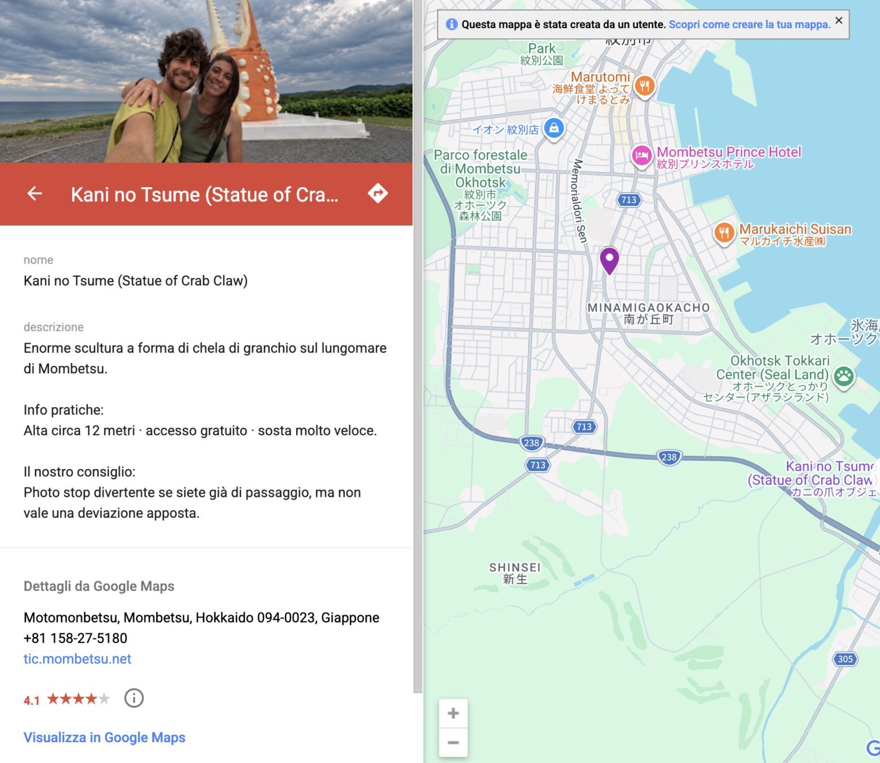The image size is (880, 763).
Task: Click the Marutomi restaurant pin icon
Action: click(x=645, y=86)
